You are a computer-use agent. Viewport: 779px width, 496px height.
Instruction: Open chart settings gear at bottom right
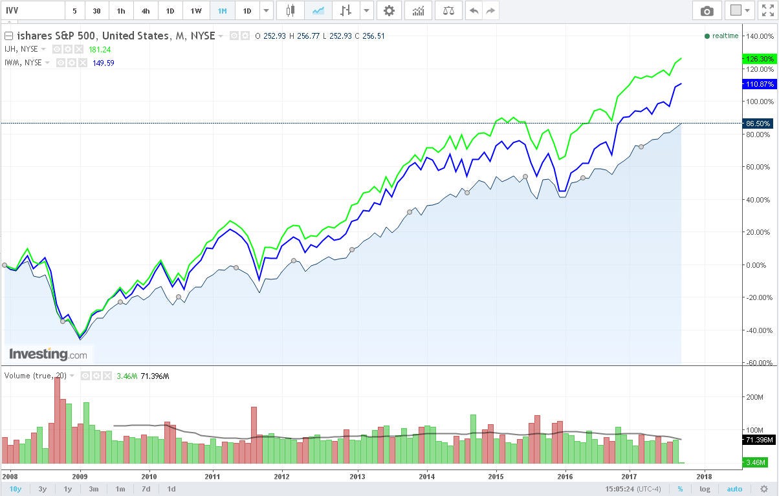[764, 489]
